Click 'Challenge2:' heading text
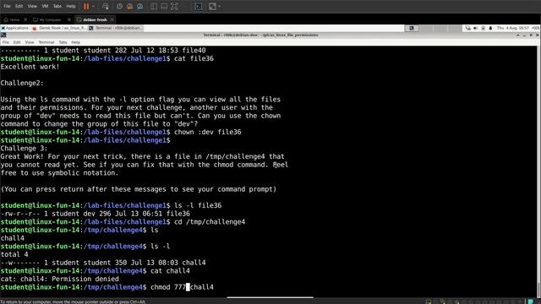This screenshot has width=541, height=304. coord(22,83)
